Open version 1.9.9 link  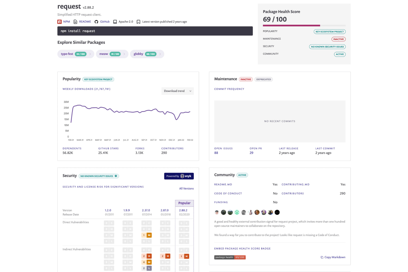click(x=127, y=210)
